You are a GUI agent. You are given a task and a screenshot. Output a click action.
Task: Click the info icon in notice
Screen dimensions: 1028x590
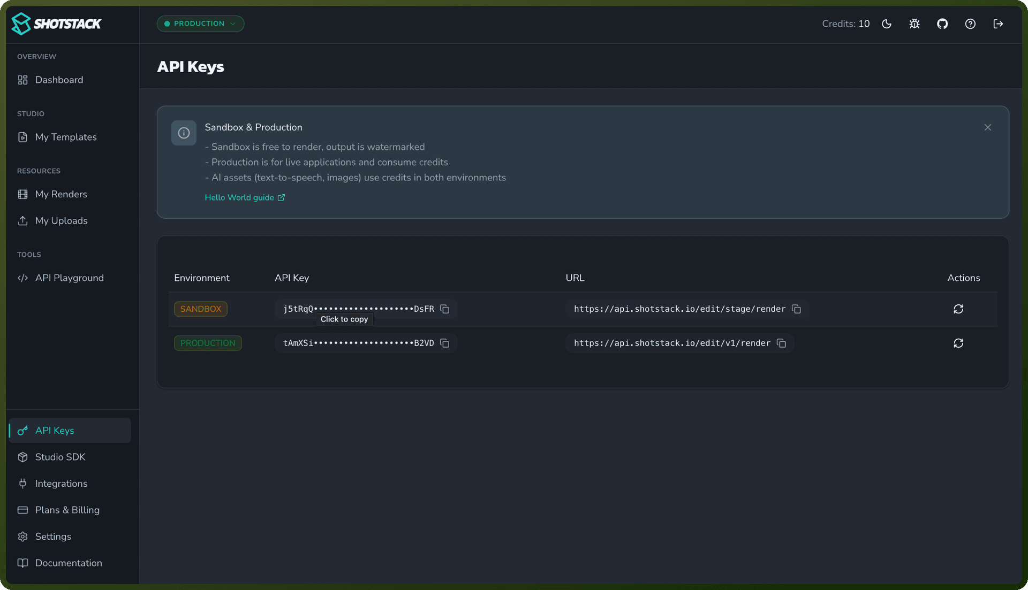[184, 133]
